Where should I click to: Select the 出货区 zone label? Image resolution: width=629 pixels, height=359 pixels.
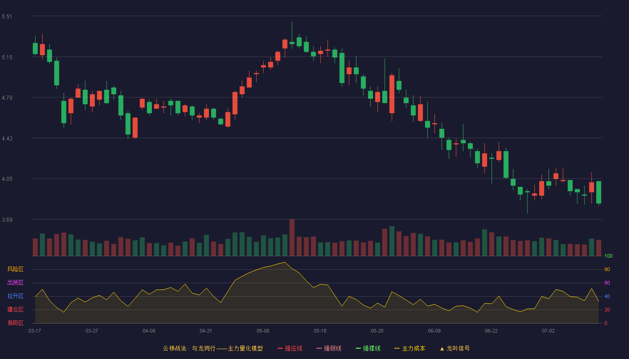[16, 283]
